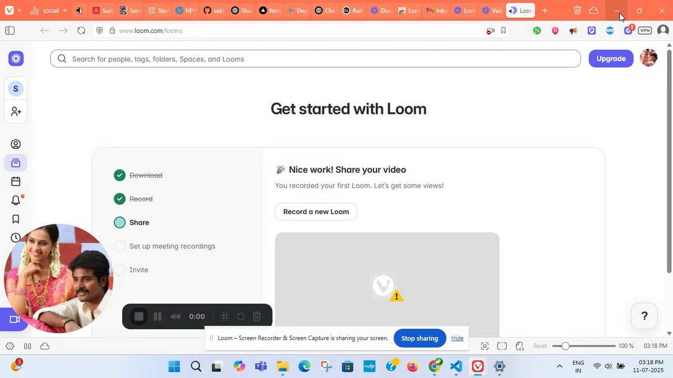Click the camera permission icon in address bar
The height and width of the screenshot is (378, 673).
click(x=490, y=30)
